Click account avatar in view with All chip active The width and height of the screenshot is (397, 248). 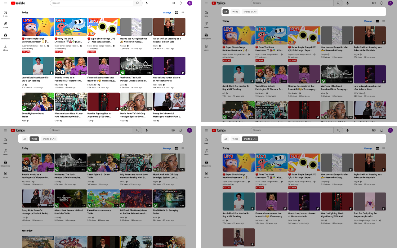click(390, 3)
